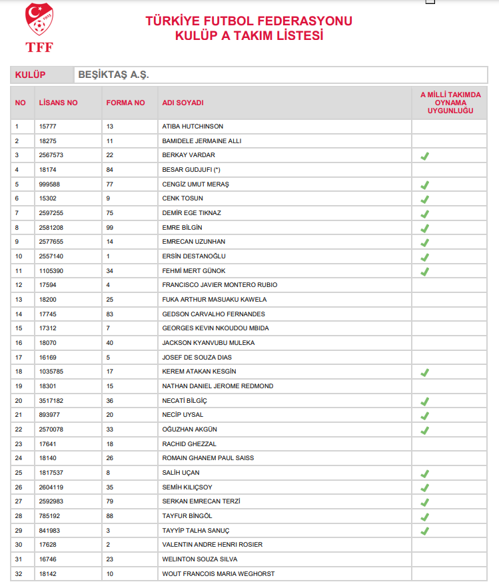The height and width of the screenshot is (588, 499).
Task: Click the KULÜP A TAKIM LİSTESİ title
Action: point(249,35)
